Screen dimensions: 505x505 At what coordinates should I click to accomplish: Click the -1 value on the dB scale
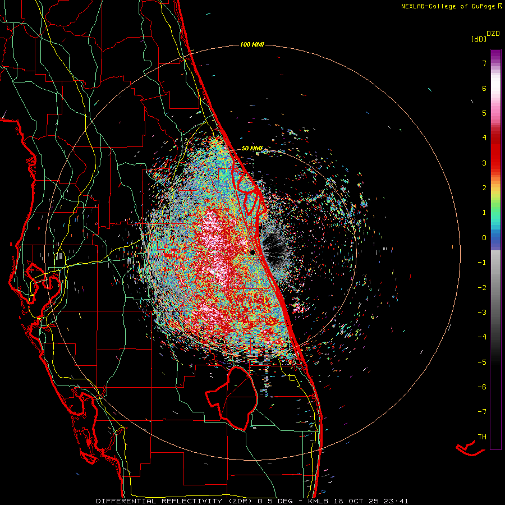point(482,263)
